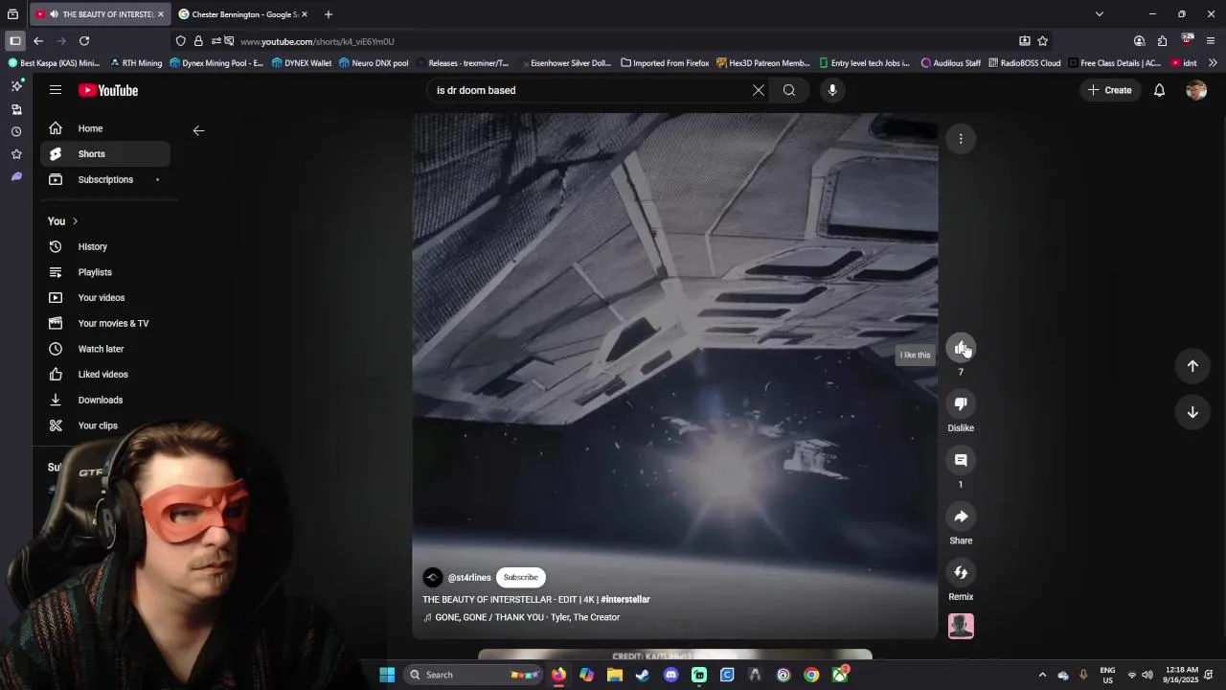Open Firefox from the taskbar
The image size is (1226, 690).
tap(558, 675)
